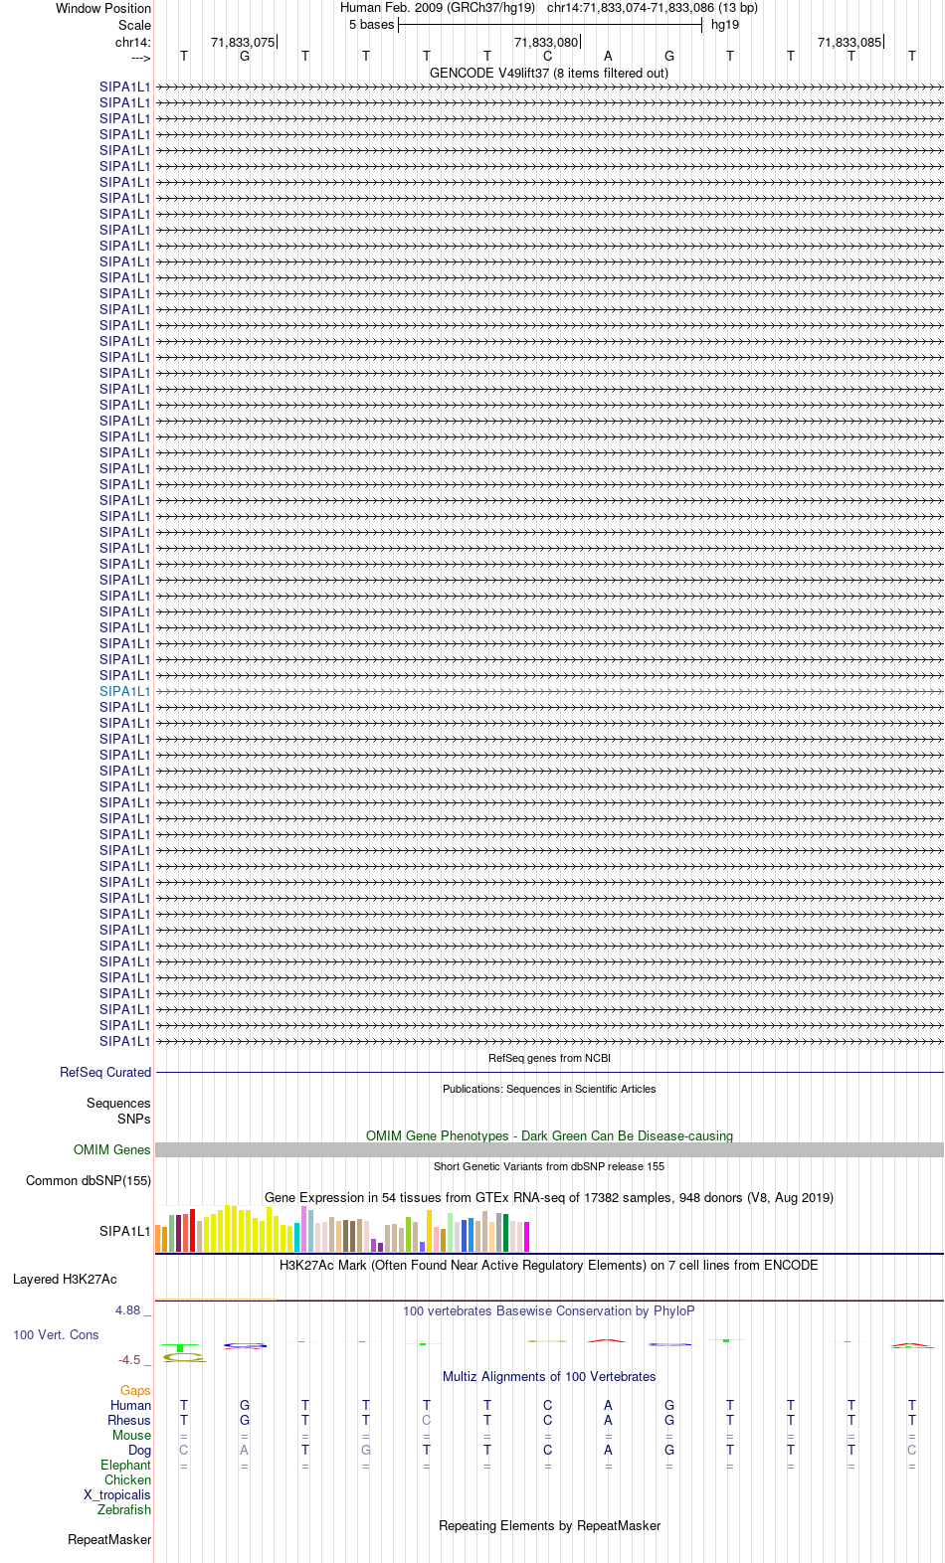Image resolution: width=945 pixels, height=1563 pixels.
Task: Click base 'C' in the Human alignment row
Action: pyautogui.click(x=547, y=1406)
